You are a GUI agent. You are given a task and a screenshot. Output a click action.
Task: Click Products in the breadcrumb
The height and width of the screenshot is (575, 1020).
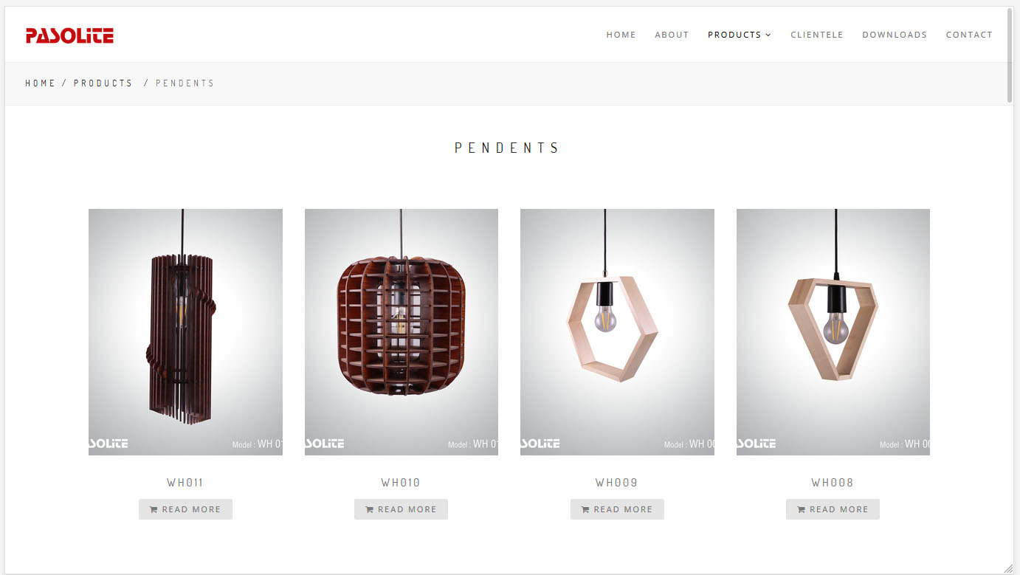tap(103, 83)
